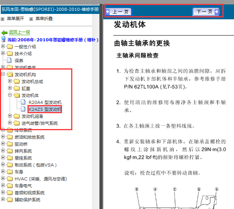Screen dimensions: 234x209
Task: Go to previous page with 上一页 button
Action: click(119, 12)
